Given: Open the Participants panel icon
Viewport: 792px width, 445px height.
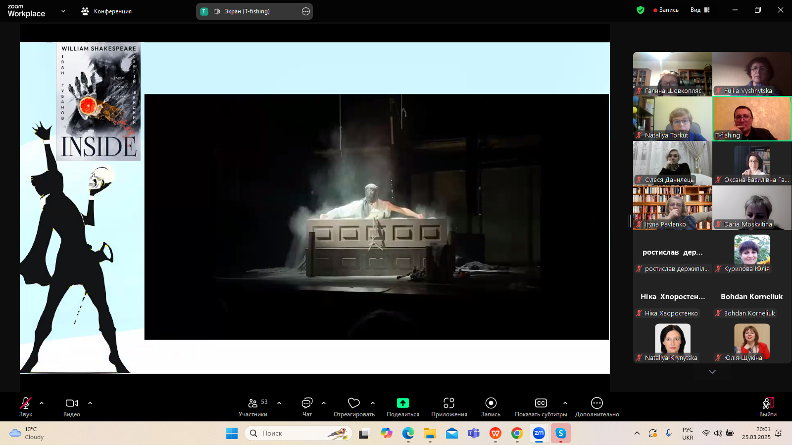Looking at the screenshot, I should 253,403.
